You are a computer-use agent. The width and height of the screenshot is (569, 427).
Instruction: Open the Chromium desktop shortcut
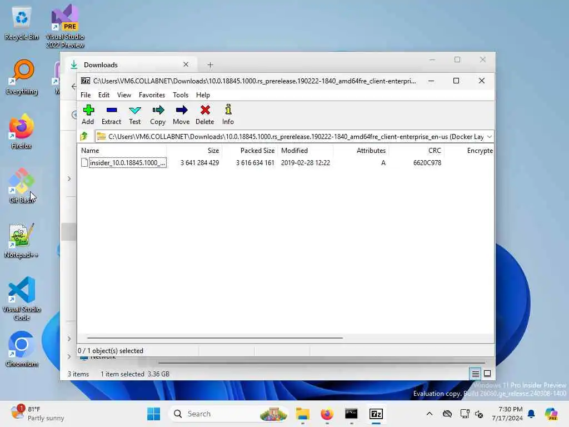pyautogui.click(x=22, y=349)
